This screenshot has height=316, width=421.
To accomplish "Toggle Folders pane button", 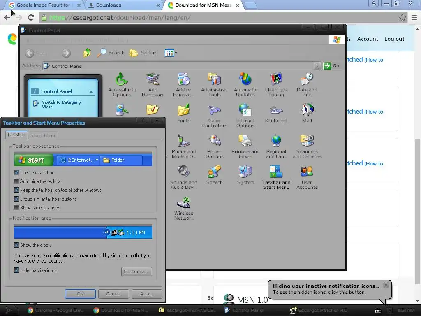I will click(143, 53).
